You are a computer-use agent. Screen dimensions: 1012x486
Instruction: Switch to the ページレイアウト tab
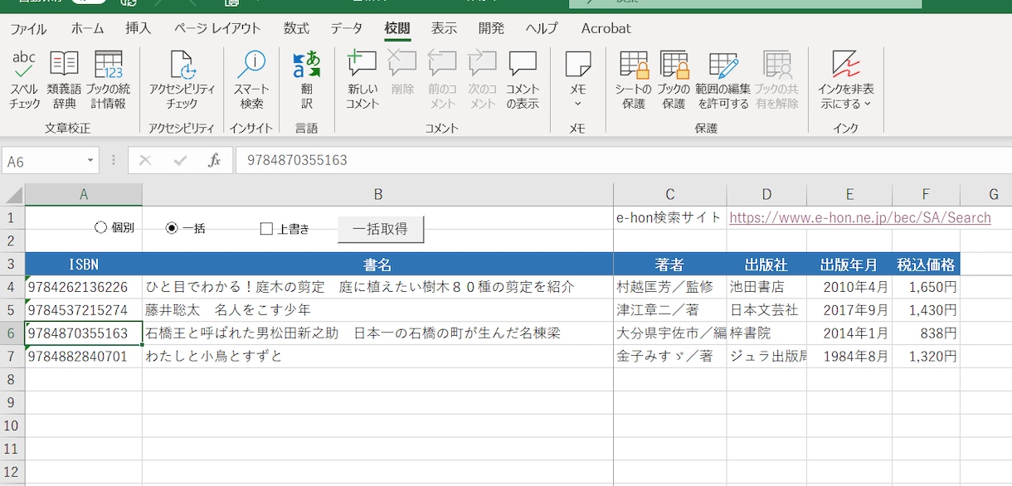217,28
